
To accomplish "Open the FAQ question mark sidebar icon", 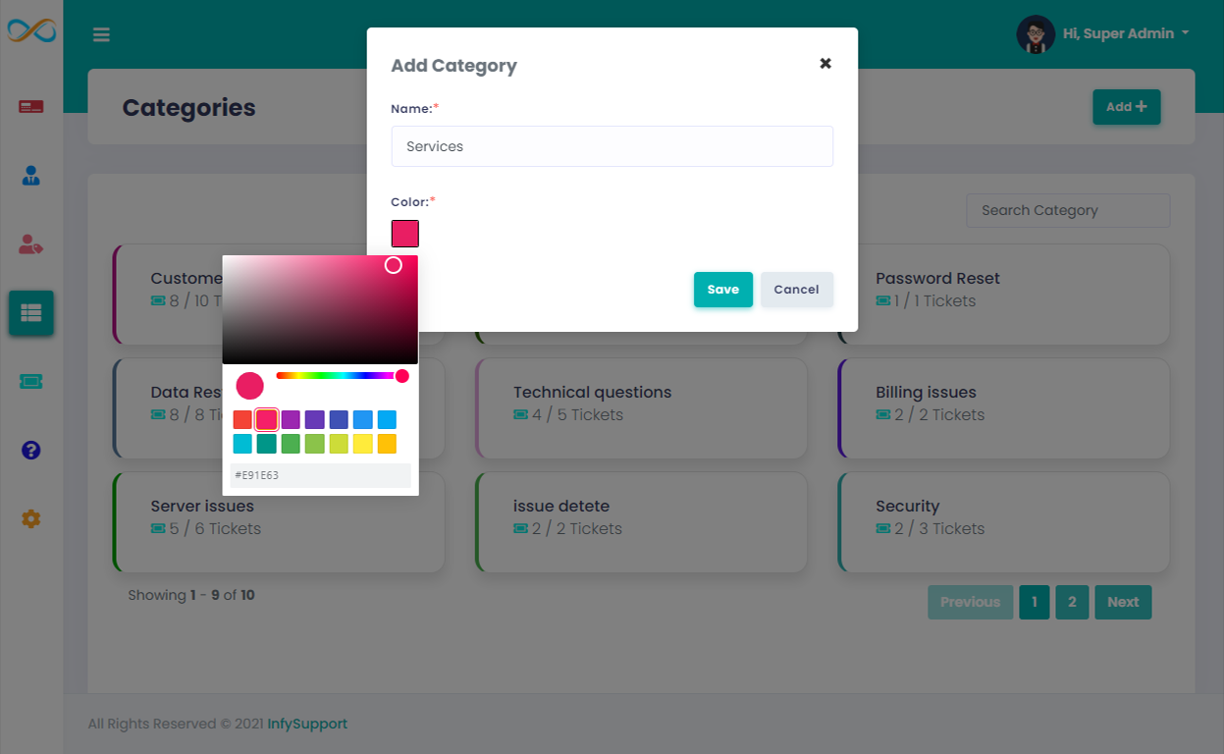I will point(31,450).
